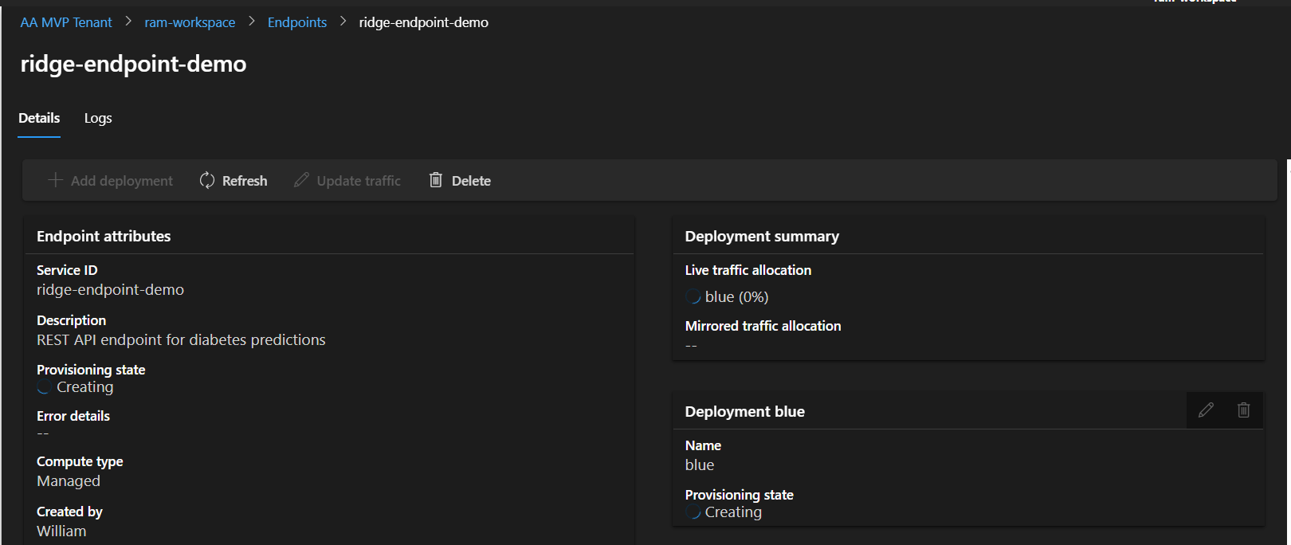Click the ridge-endpoint-demo page heading
The height and width of the screenshot is (545, 1291).
click(133, 64)
